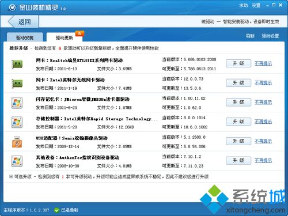The height and width of the screenshot is (216, 288).
Task: Click 不再提示 for Intel Rapid Storage
Action: click(x=263, y=122)
